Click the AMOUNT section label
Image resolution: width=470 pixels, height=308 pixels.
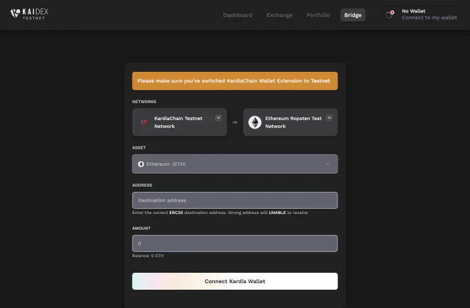tap(141, 228)
